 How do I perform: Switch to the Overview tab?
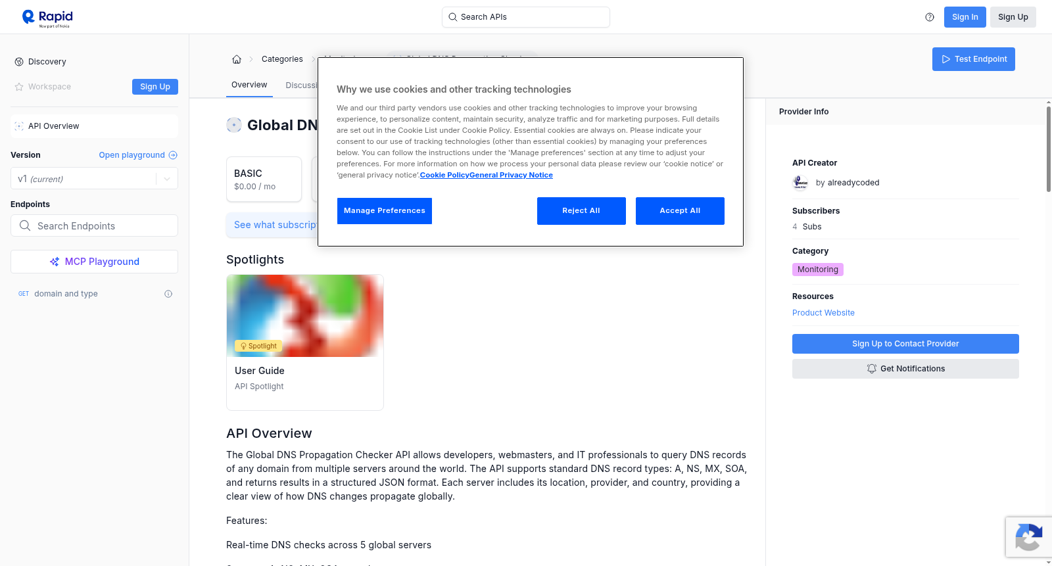pyautogui.click(x=249, y=85)
